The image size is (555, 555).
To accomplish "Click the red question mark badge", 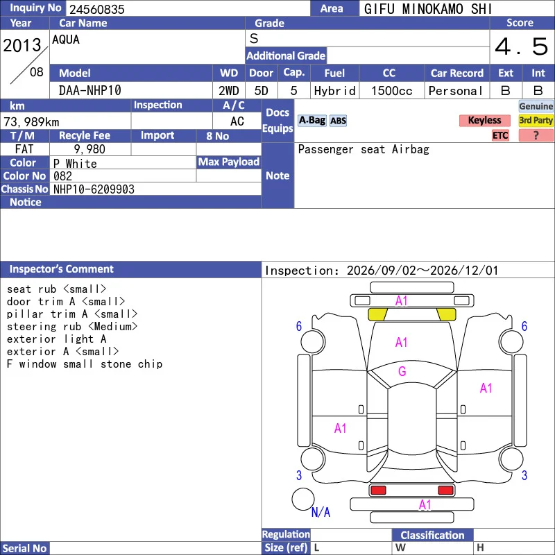I will click(536, 135).
